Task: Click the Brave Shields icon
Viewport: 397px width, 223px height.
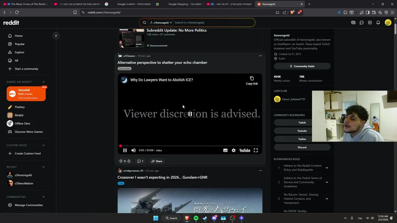Action: coord(292,12)
